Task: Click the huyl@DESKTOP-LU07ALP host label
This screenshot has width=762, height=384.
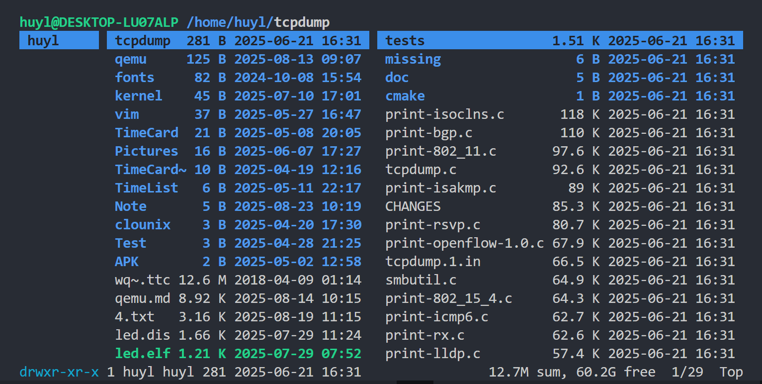Action: click(99, 22)
